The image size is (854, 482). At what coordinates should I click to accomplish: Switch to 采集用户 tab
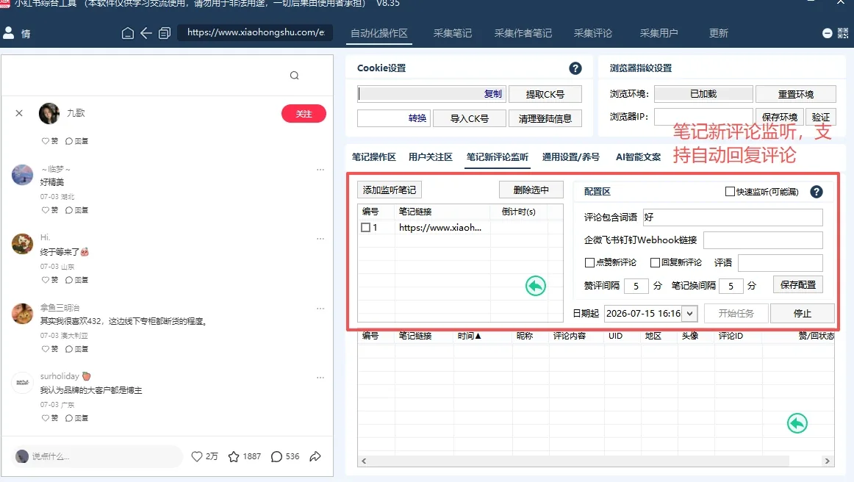coord(659,33)
